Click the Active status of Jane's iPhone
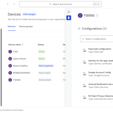Image resolution: width=113 pixels, height=113 pixels. (41, 59)
